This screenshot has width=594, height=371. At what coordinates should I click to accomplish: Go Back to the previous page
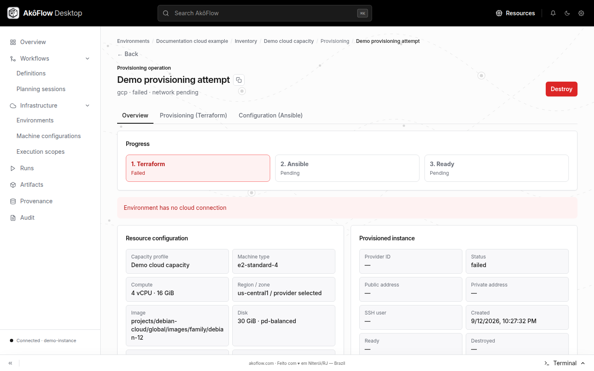click(x=128, y=54)
